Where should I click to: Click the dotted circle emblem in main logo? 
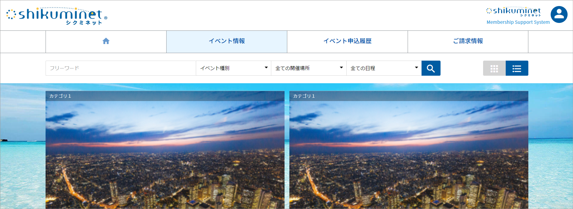11,14
